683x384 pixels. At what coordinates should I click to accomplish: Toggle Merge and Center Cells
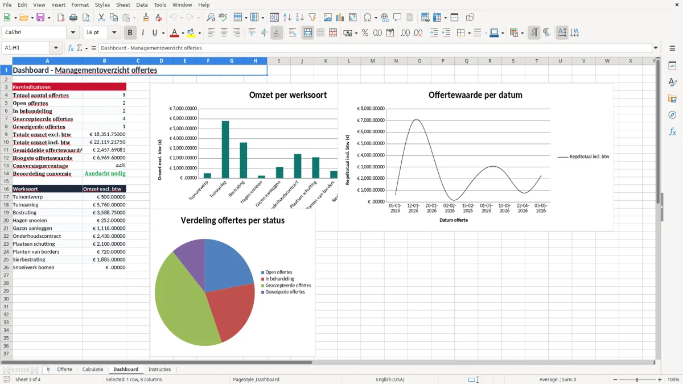[x=308, y=33]
